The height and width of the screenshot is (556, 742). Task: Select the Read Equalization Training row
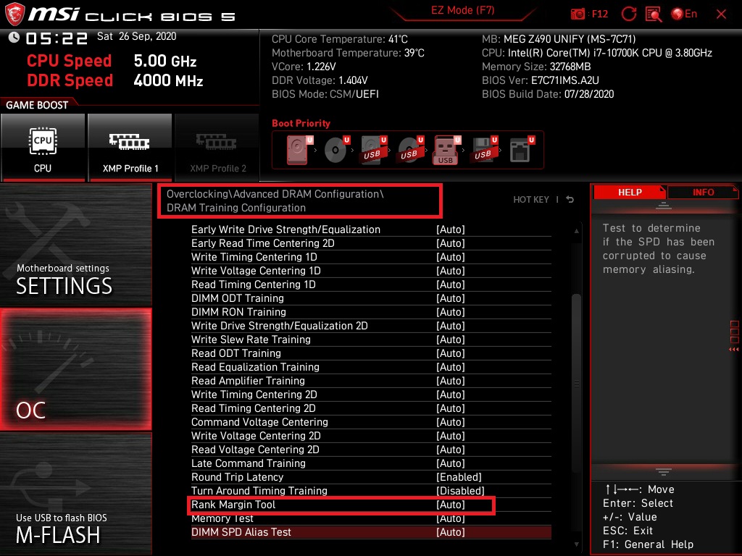[x=371, y=366]
